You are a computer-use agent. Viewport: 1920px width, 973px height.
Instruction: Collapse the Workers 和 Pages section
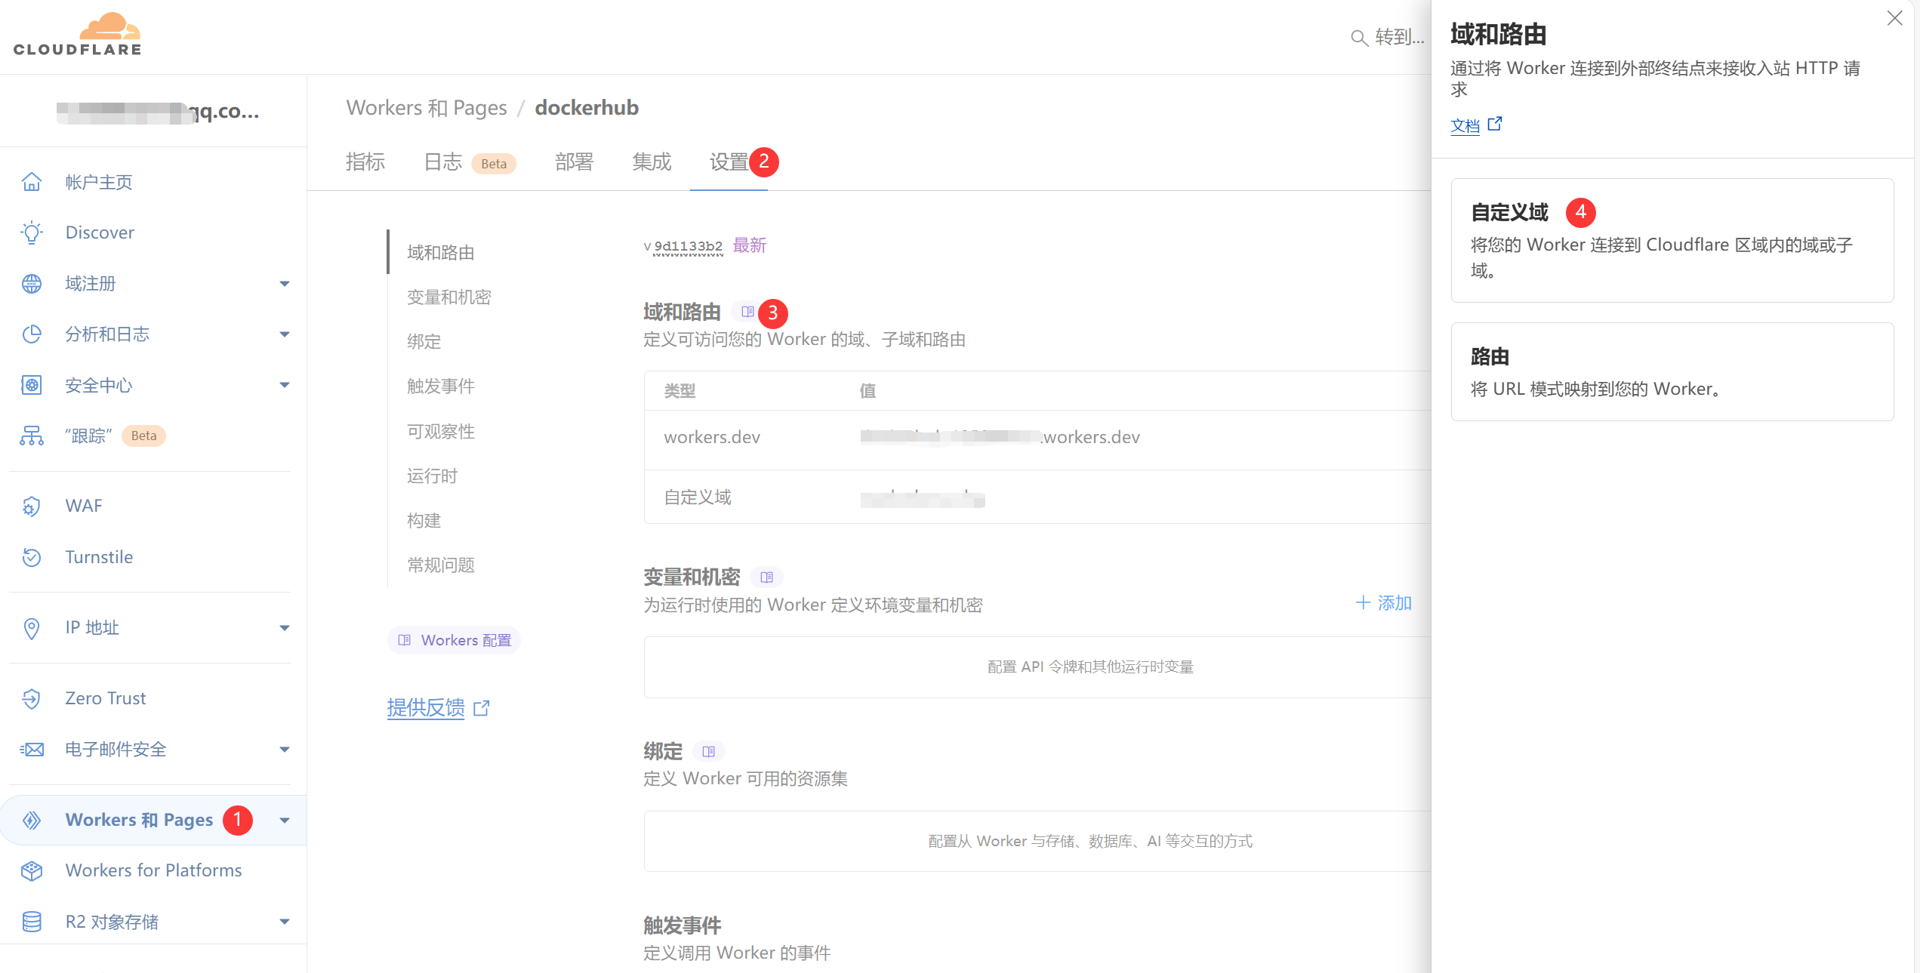(285, 820)
